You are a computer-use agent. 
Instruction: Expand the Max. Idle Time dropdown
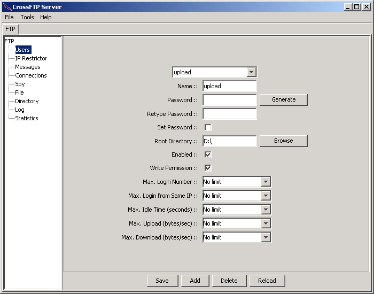(x=266, y=210)
